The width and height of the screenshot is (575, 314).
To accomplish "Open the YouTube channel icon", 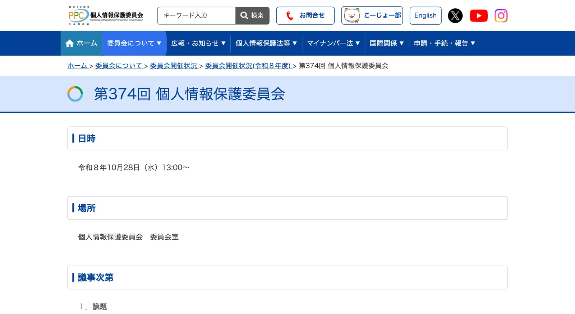I will click(x=479, y=16).
